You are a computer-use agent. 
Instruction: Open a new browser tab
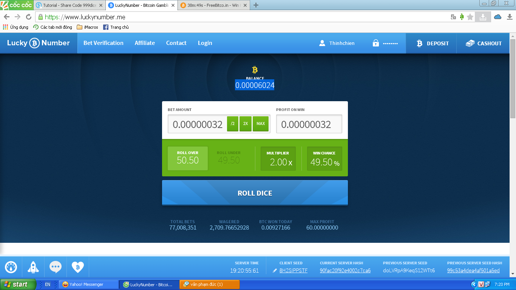pos(256,5)
